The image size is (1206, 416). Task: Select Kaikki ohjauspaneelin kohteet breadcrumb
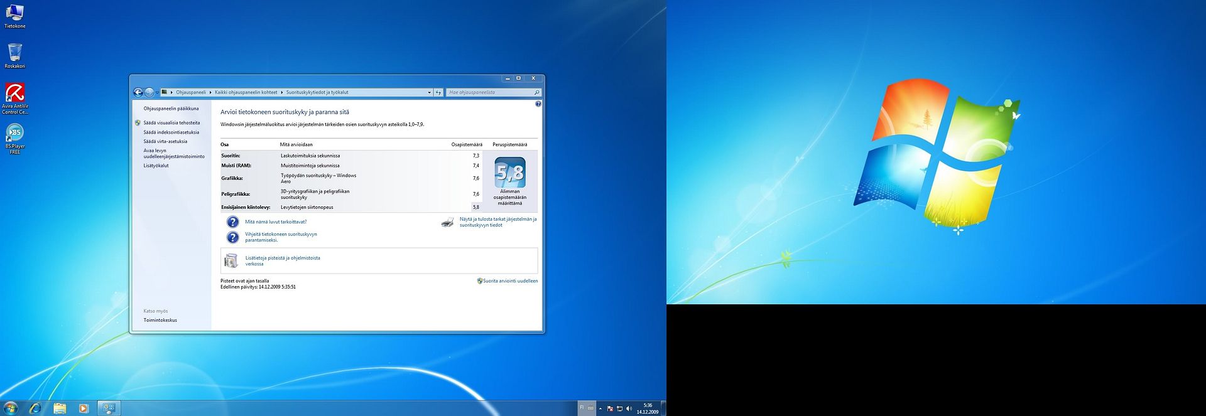coord(246,92)
